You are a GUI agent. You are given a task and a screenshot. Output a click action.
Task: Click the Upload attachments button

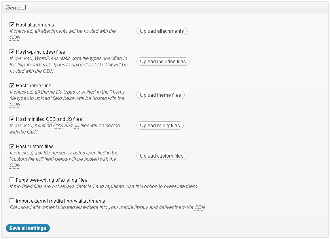click(161, 31)
